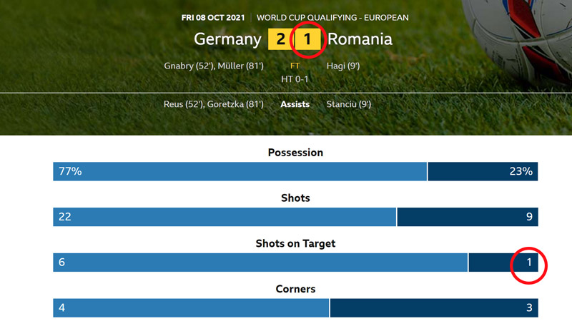Click the match date FRI 08 OCT 2021
572x321 pixels.
tap(213, 17)
